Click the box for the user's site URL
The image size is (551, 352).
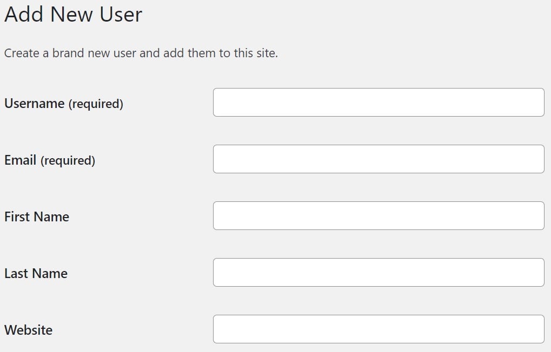point(379,329)
